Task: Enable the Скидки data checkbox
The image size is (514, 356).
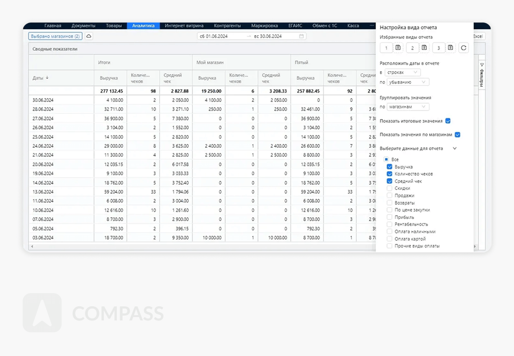Action: click(x=390, y=189)
